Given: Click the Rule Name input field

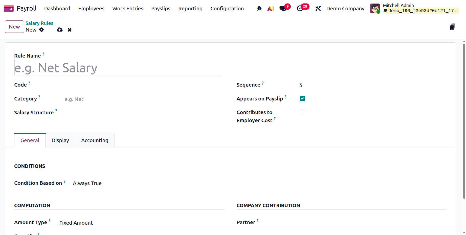Looking at the screenshot, I should coord(117,68).
